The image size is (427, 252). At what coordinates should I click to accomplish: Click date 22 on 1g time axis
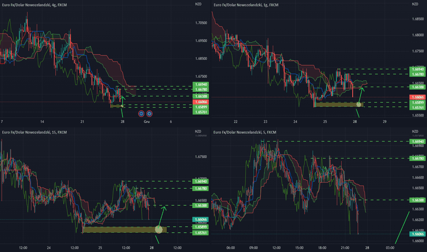[235, 121]
